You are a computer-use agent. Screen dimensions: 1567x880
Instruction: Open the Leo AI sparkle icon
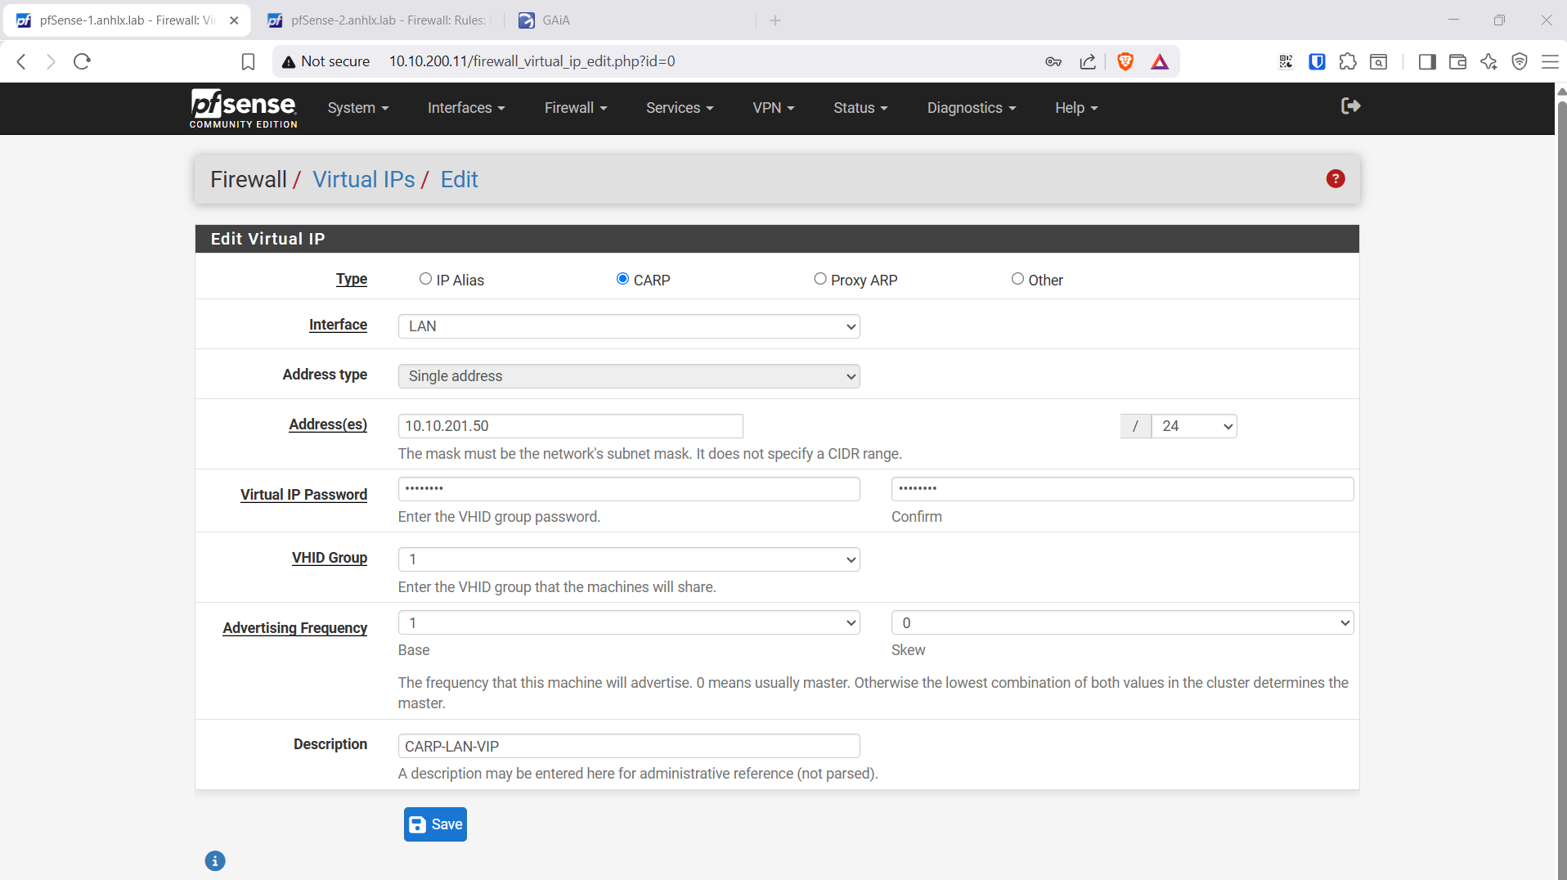(1488, 62)
